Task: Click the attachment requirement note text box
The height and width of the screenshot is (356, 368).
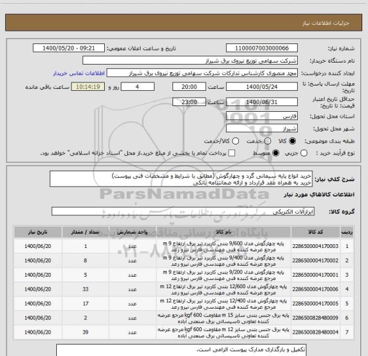Action: tap(181, 350)
